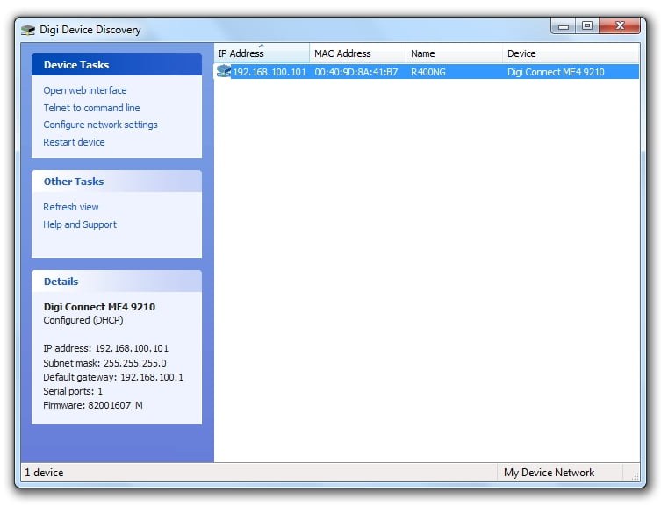Viewport: 661px width, 506px height.
Task: Click the R400NG name cell
Action: [x=427, y=72]
